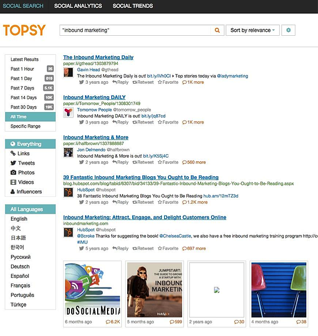Filter results to Past 1 Hour
Image resolution: width=318 pixels, height=336 pixels.
tap(30, 69)
